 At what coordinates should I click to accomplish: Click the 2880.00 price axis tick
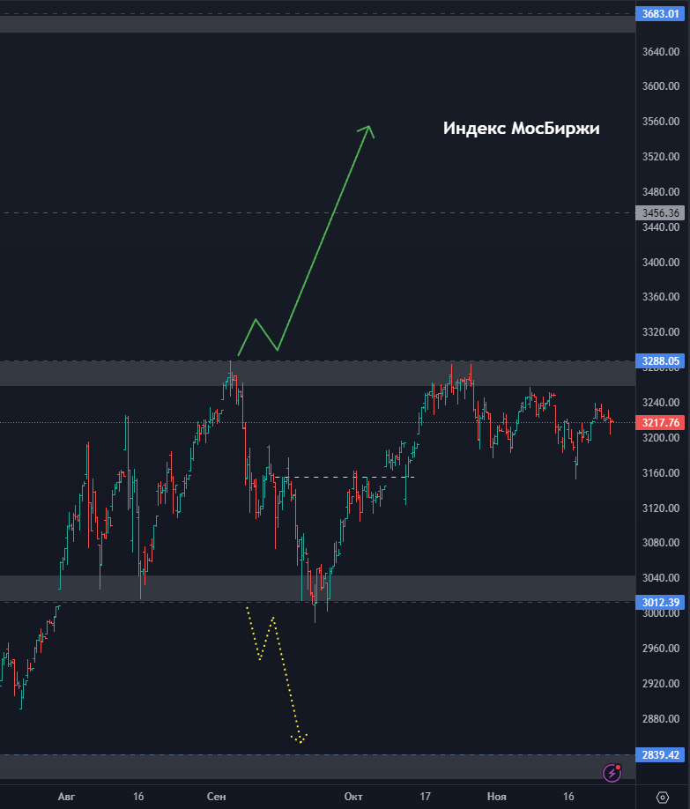pyautogui.click(x=661, y=719)
